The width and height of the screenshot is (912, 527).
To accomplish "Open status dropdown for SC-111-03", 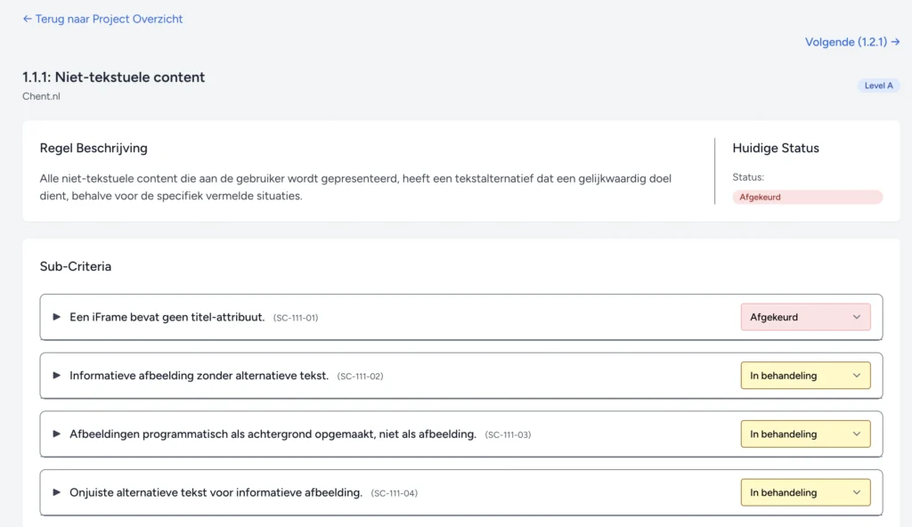I will (805, 434).
